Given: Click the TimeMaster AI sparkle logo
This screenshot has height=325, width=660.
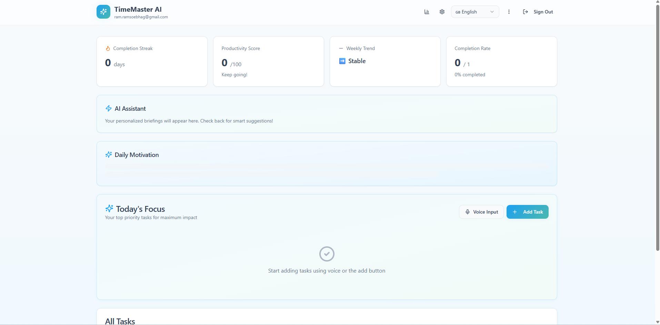Looking at the screenshot, I should click(103, 12).
